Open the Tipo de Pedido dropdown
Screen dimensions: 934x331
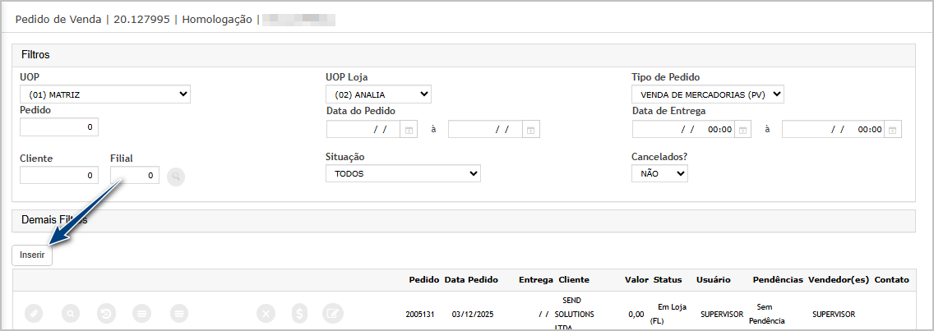pos(708,94)
